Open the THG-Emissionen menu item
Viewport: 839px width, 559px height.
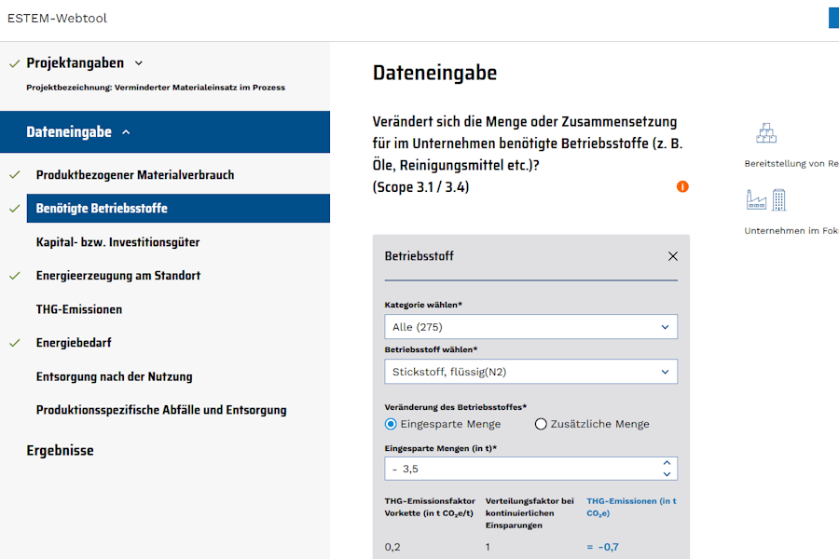pos(79,309)
